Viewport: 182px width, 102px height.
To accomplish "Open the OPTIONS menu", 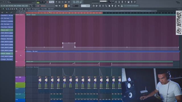I will tap(19, 6).
